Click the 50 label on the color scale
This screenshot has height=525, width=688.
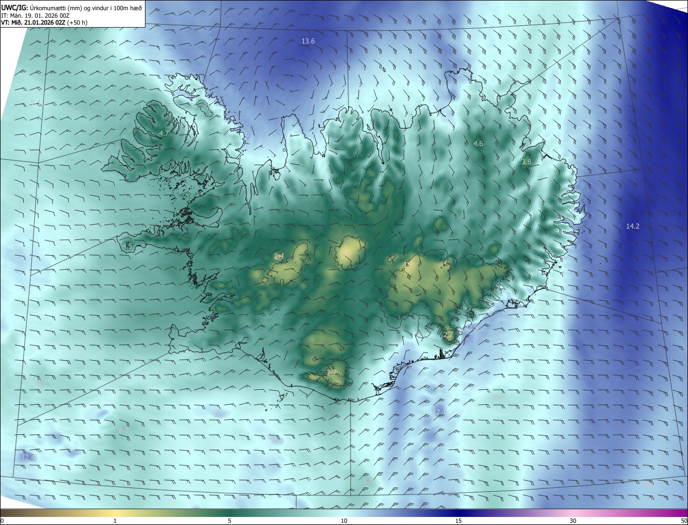pyautogui.click(x=684, y=521)
